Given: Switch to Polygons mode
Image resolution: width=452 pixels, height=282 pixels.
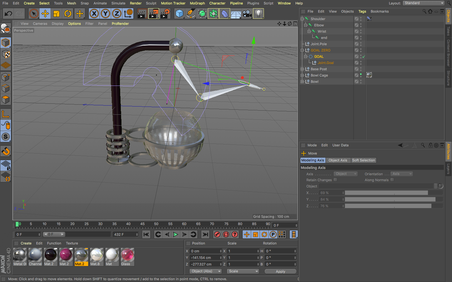Looking at the screenshot, I should [6, 100].
